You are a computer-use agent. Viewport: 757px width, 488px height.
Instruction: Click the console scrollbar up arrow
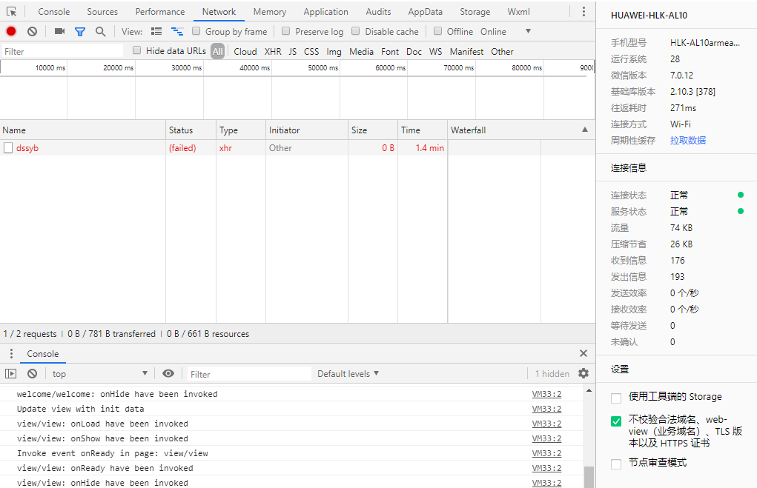(589, 390)
